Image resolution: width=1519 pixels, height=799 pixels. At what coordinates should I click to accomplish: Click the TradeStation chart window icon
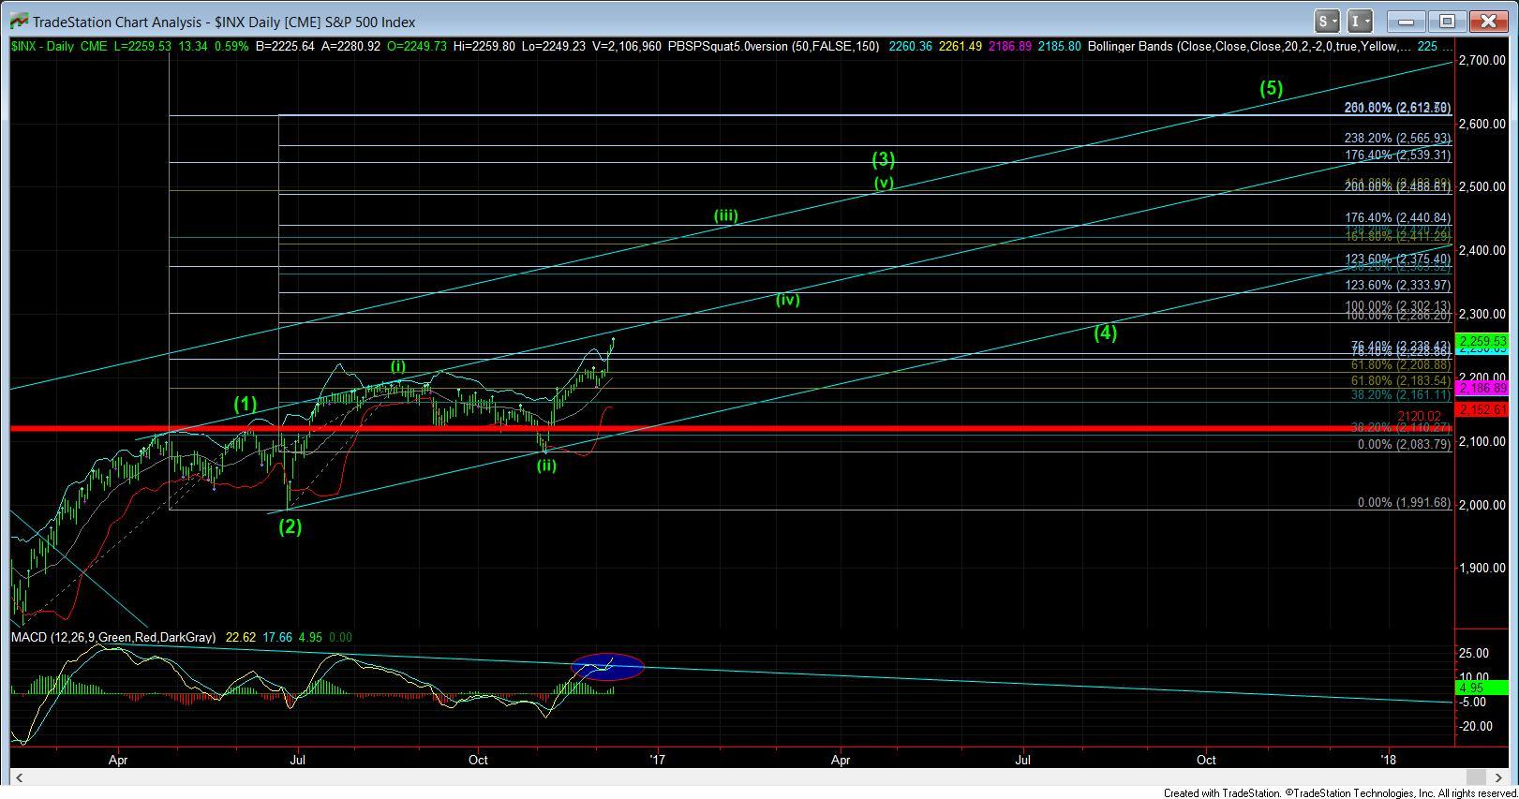coord(17,21)
